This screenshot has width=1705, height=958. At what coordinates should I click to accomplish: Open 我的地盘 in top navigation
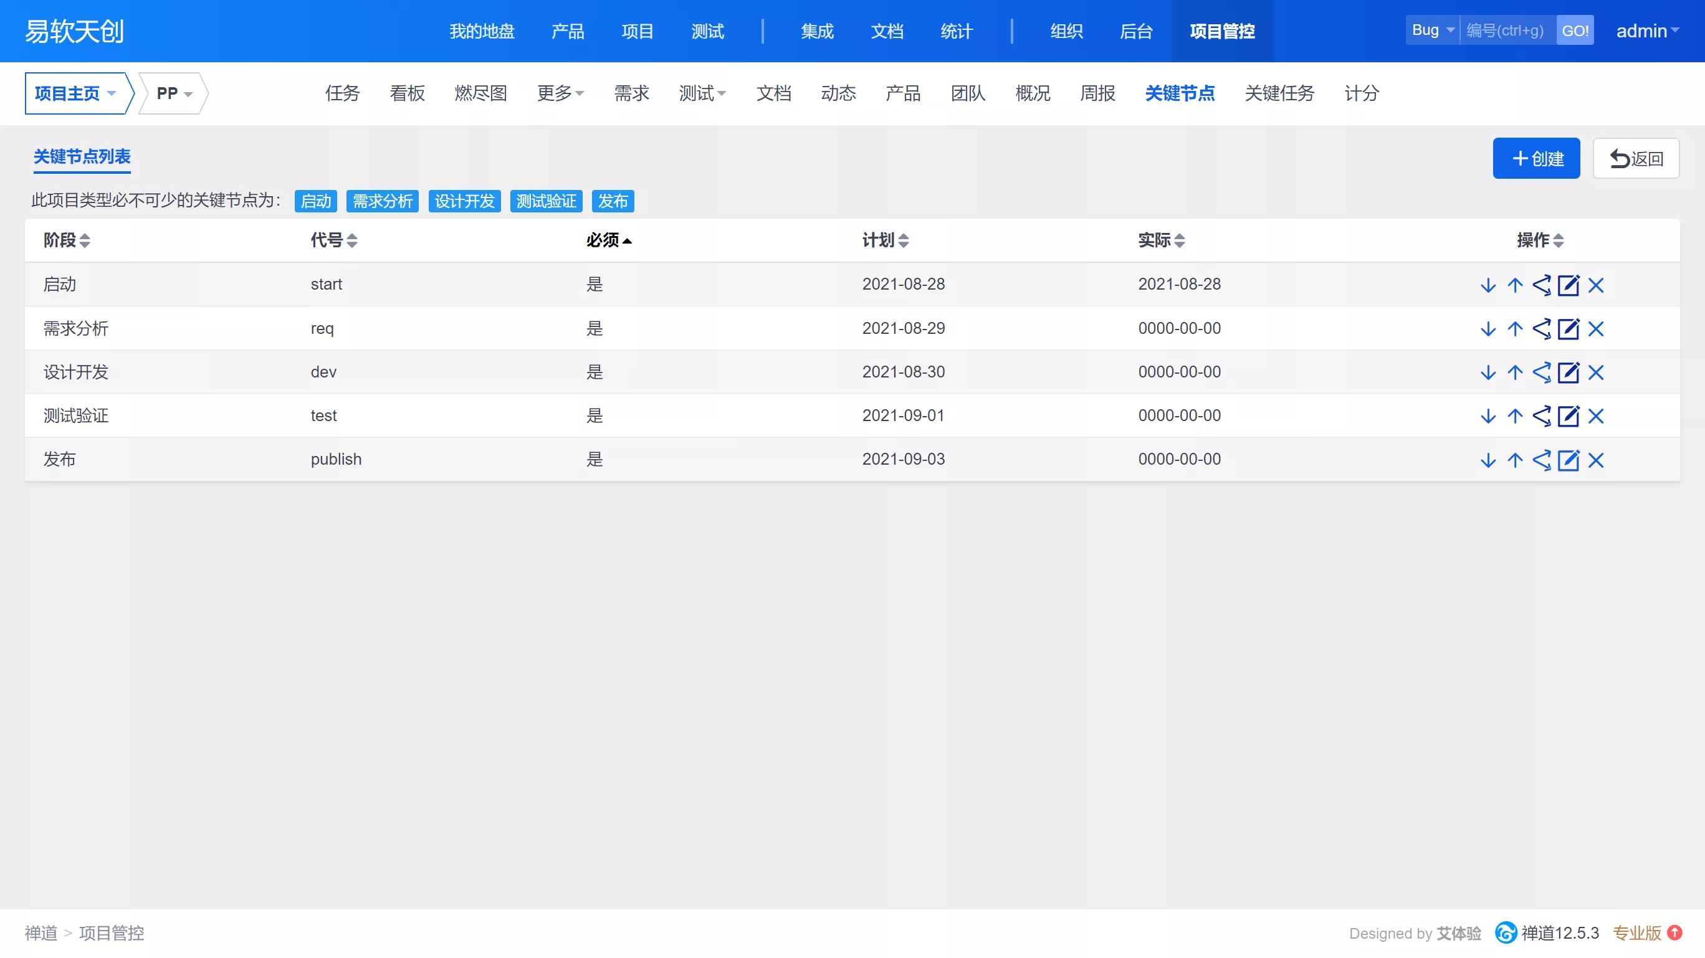pyautogui.click(x=482, y=31)
